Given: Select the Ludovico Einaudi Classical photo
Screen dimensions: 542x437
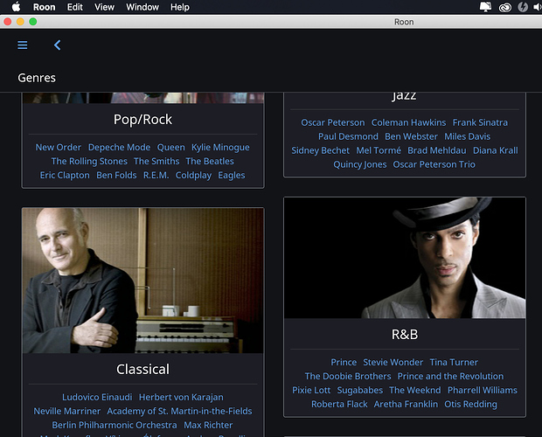Looking at the screenshot, I should [x=142, y=281].
